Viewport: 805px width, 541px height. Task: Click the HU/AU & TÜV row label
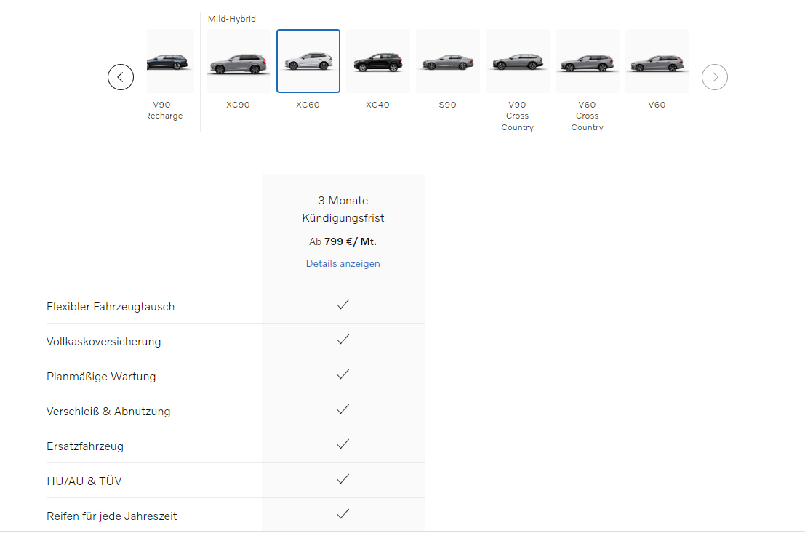[x=84, y=481]
